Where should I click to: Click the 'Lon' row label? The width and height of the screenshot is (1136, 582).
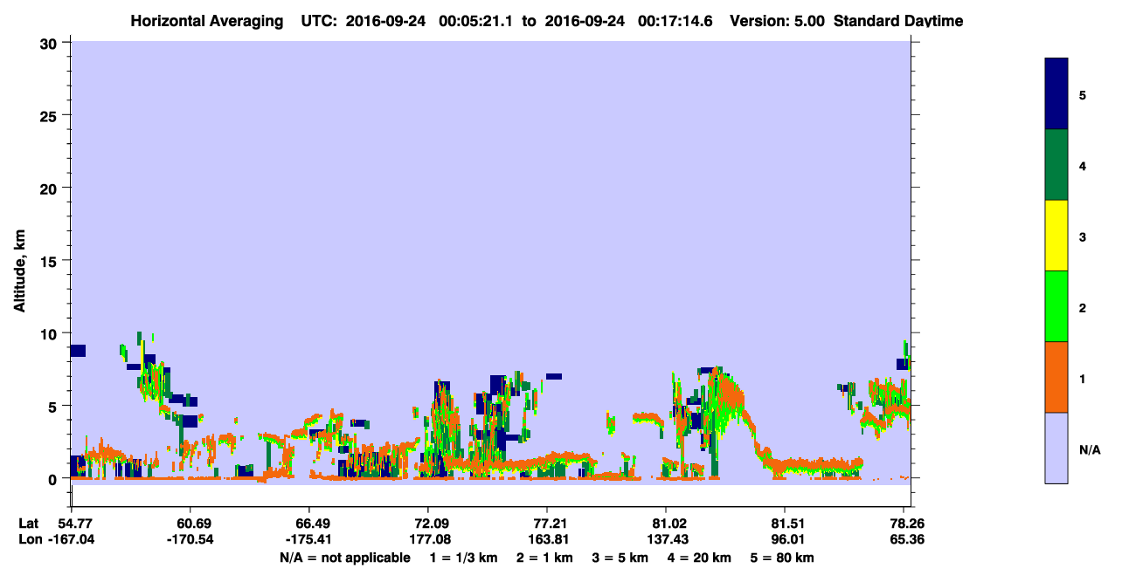(30, 539)
